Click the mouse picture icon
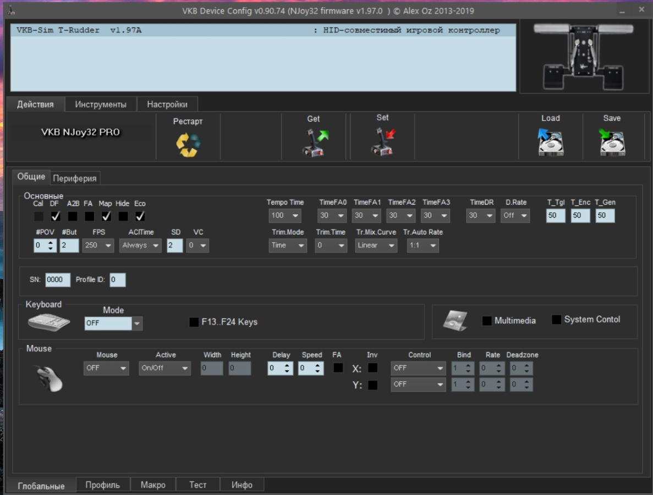This screenshot has height=495, width=653. click(x=49, y=378)
